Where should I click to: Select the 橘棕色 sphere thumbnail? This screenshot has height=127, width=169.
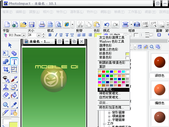(159, 90)
